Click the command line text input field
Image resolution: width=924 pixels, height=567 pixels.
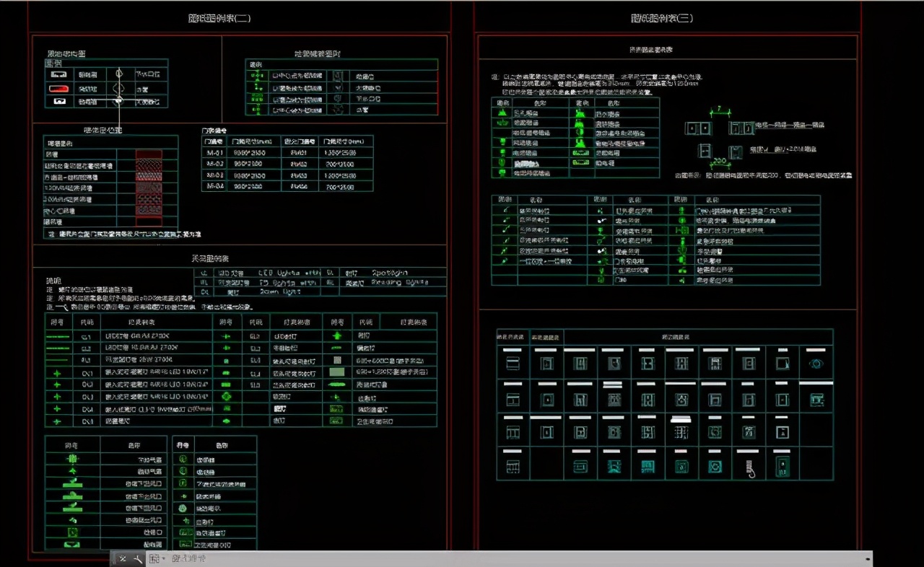pos(505,559)
